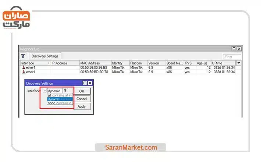Close the Discovery Settings dialog
The height and width of the screenshot is (162, 261).
(x=90, y=84)
